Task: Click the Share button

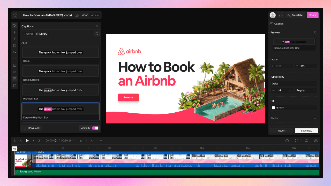Action: [x=313, y=15]
